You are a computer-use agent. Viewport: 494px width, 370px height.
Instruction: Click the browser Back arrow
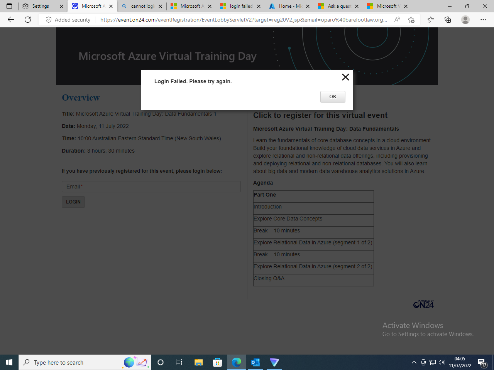[11, 20]
